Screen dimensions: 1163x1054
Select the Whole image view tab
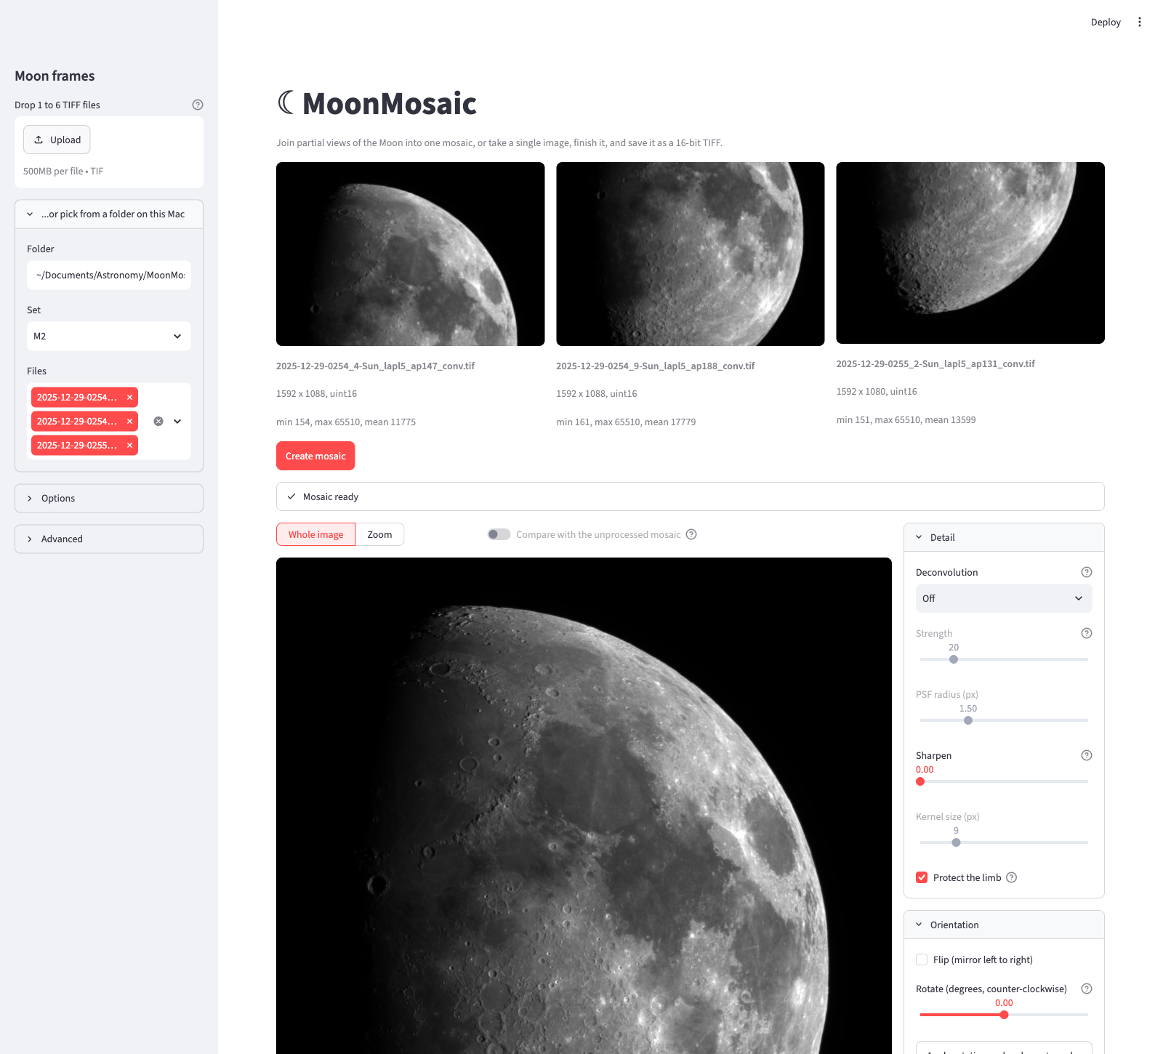pyautogui.click(x=315, y=534)
